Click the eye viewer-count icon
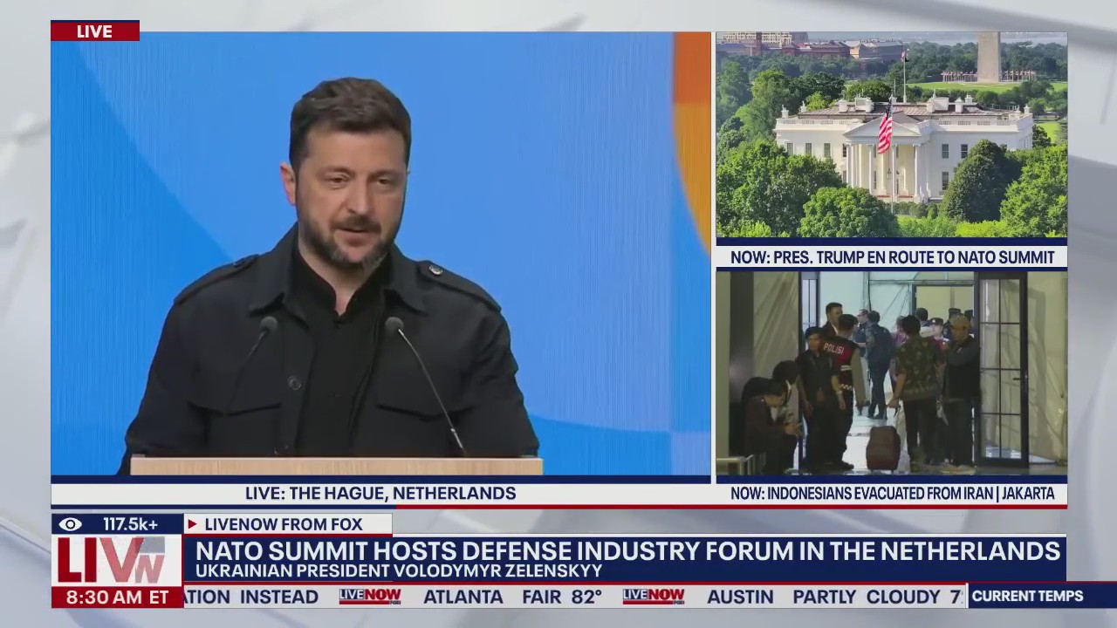The height and width of the screenshot is (628, 1117). tap(70, 524)
